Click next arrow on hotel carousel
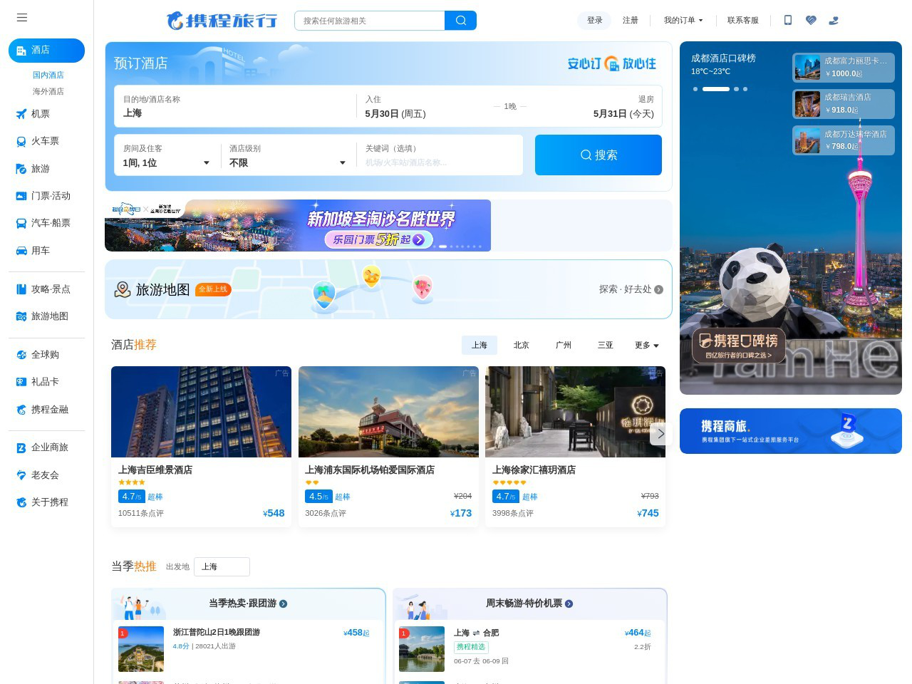Image resolution: width=912 pixels, height=684 pixels. pos(660,433)
